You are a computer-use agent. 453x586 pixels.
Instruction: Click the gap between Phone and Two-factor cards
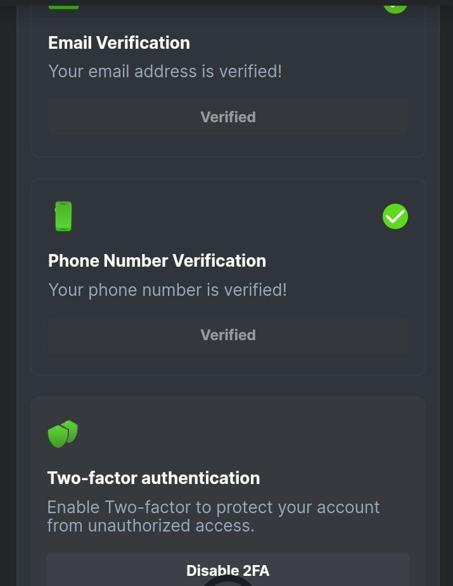click(228, 386)
